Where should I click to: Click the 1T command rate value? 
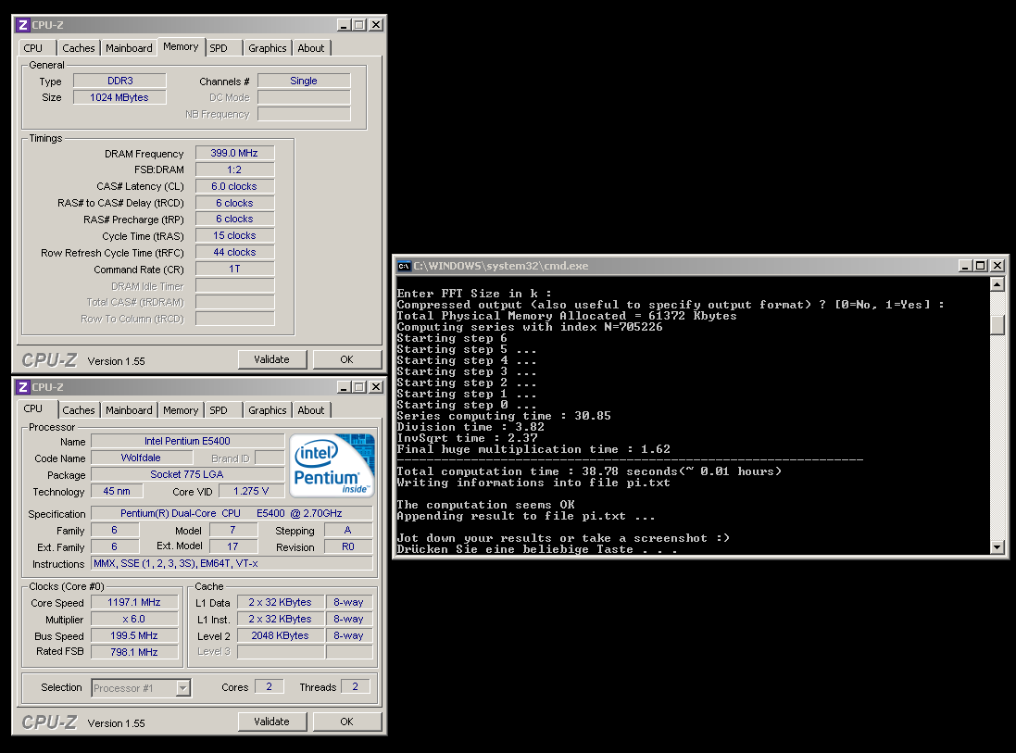point(234,269)
